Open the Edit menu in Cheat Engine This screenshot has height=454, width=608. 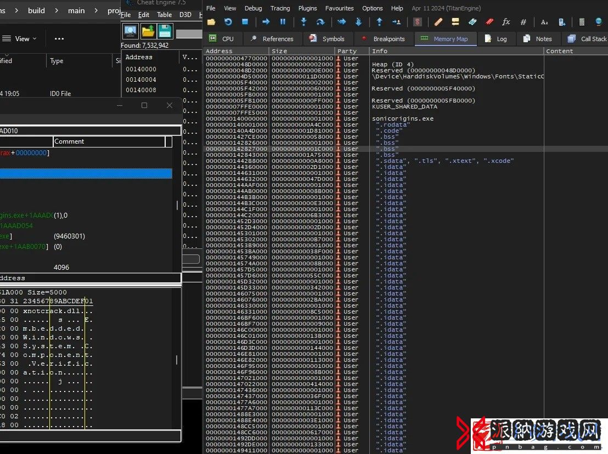(143, 15)
